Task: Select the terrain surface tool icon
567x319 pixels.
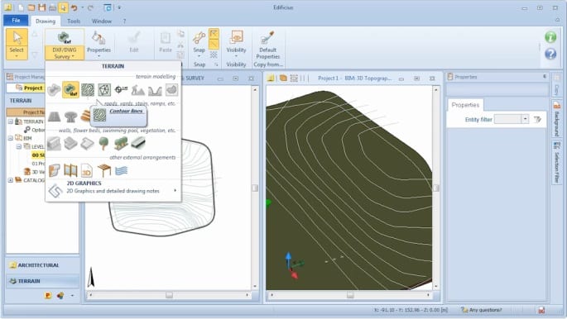Action: coord(54,89)
